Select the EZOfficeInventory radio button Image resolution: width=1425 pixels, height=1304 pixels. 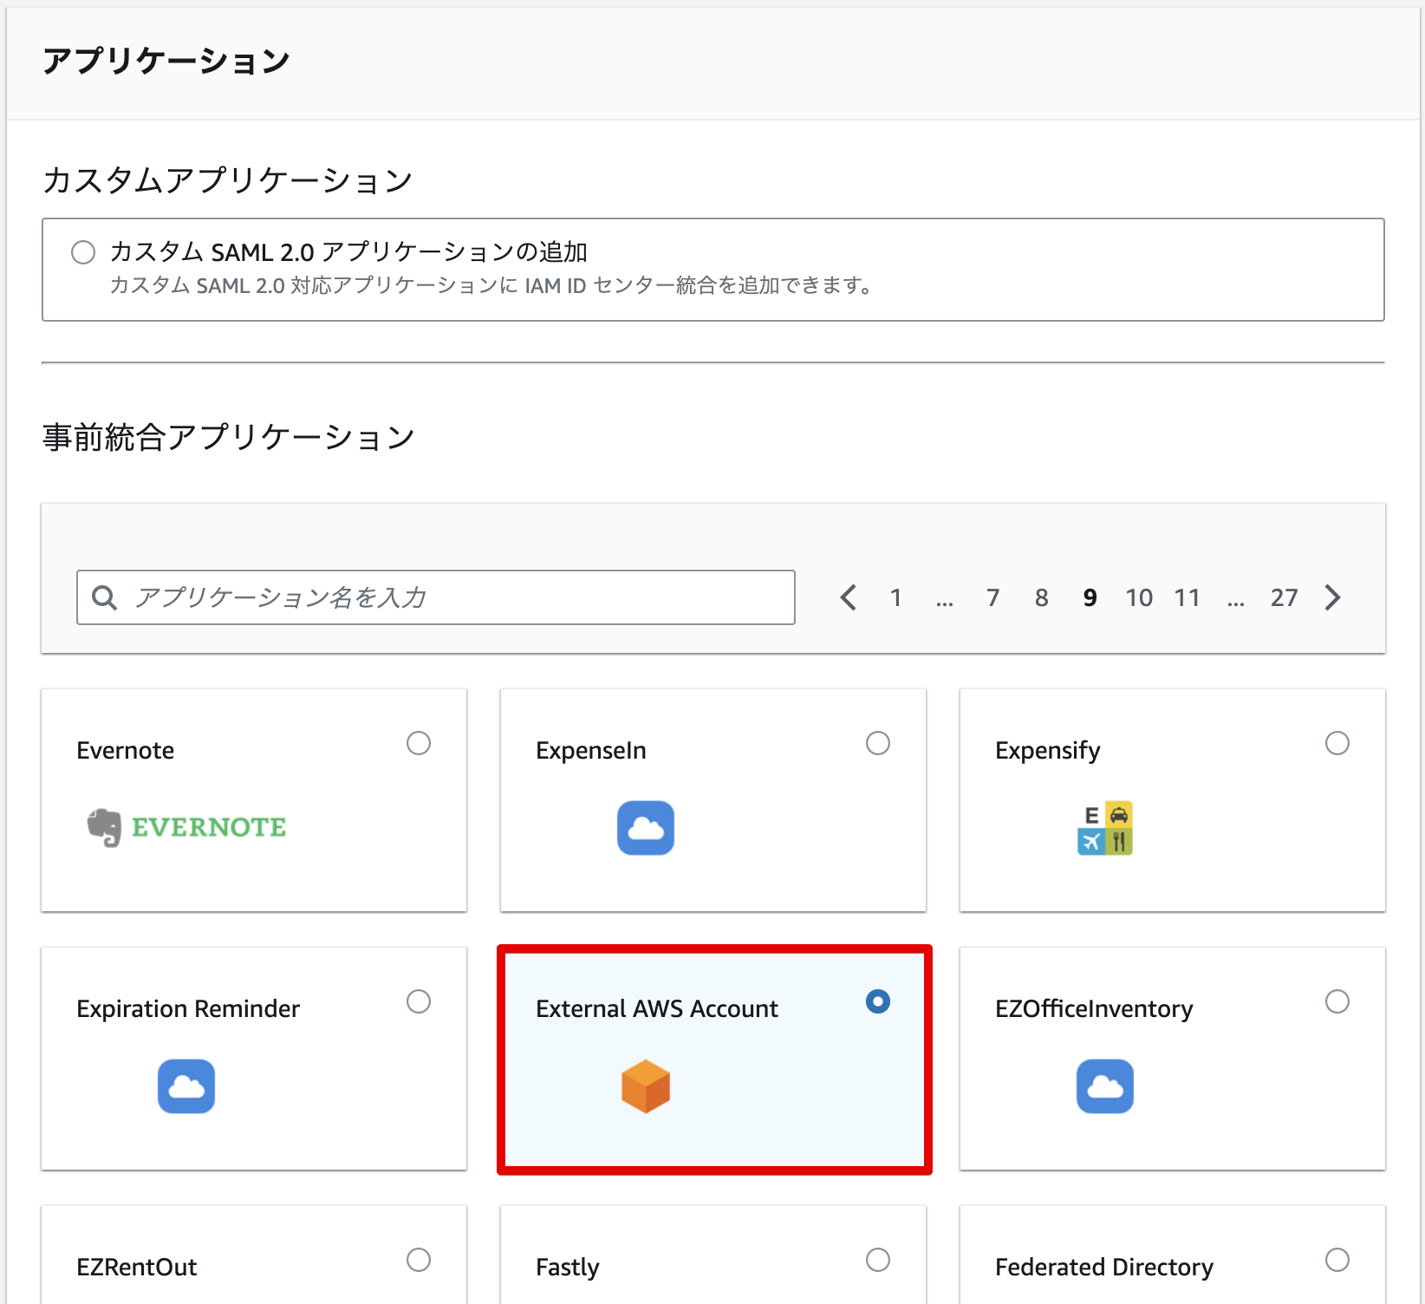[1337, 1001]
